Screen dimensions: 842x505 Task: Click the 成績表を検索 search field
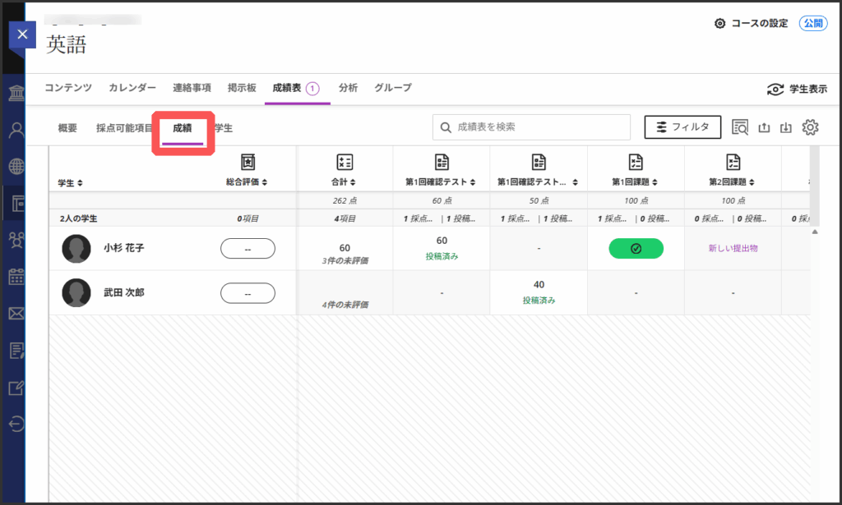(539, 127)
